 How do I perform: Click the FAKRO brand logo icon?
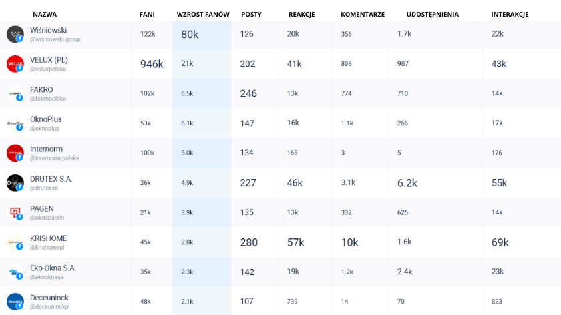[15, 93]
